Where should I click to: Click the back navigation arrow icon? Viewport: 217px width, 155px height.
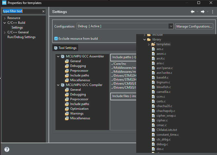pyautogui.click(x=193, y=12)
